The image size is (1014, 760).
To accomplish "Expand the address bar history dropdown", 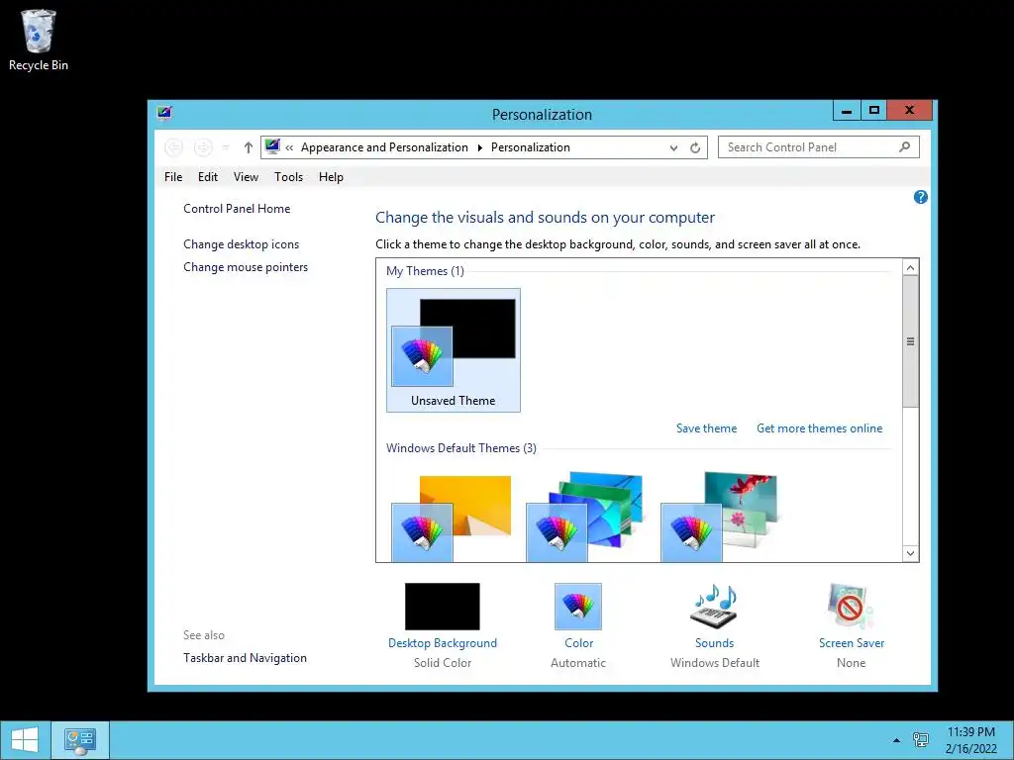I will click(x=673, y=148).
